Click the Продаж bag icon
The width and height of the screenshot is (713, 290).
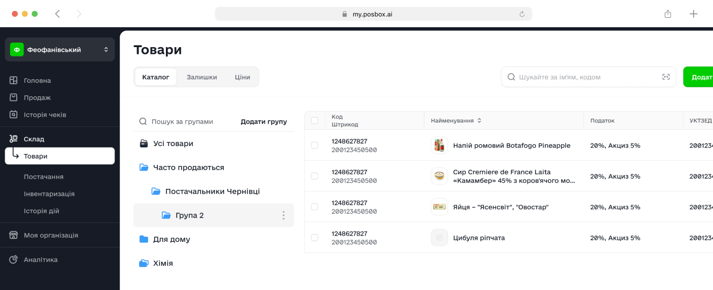(14, 97)
